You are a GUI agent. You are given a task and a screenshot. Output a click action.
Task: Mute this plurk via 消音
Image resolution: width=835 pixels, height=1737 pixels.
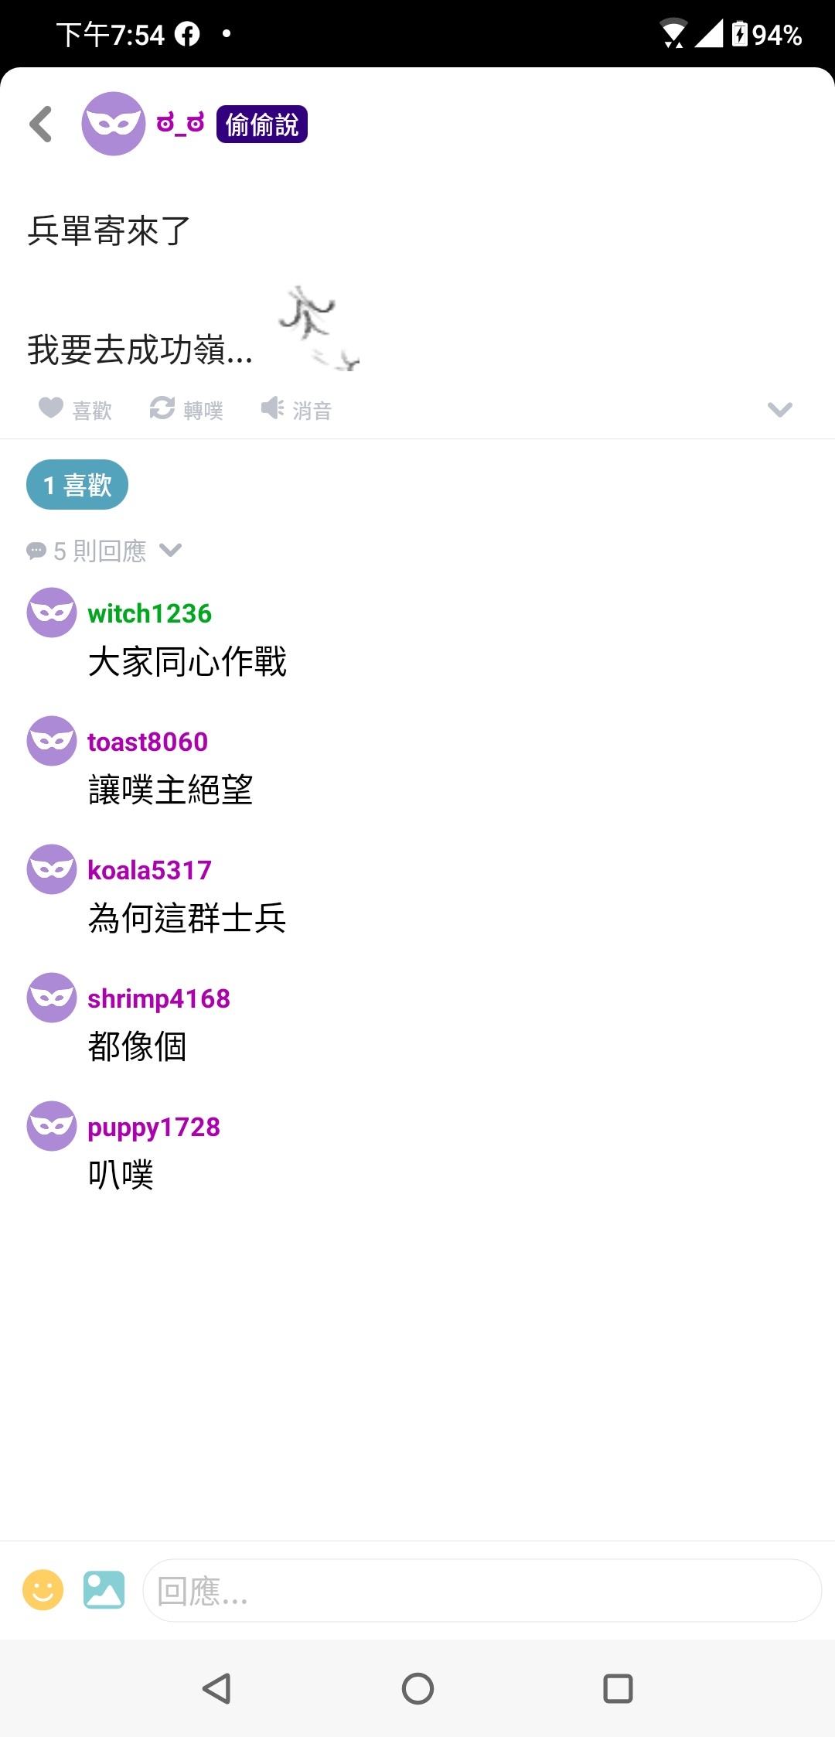296,409
